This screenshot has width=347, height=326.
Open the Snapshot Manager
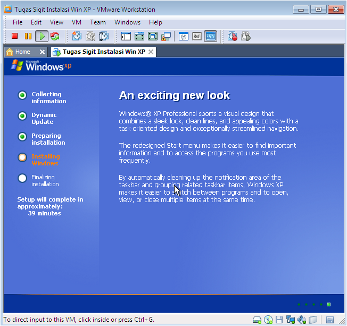tap(104, 36)
